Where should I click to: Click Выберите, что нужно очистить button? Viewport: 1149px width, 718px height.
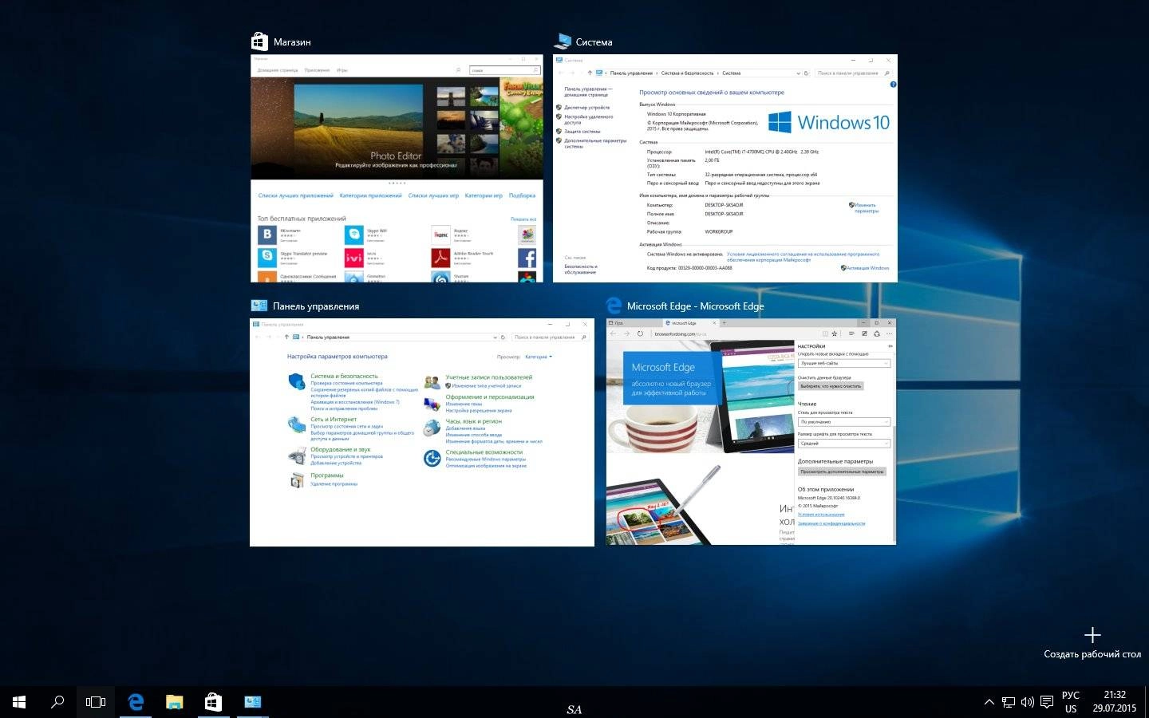click(831, 386)
